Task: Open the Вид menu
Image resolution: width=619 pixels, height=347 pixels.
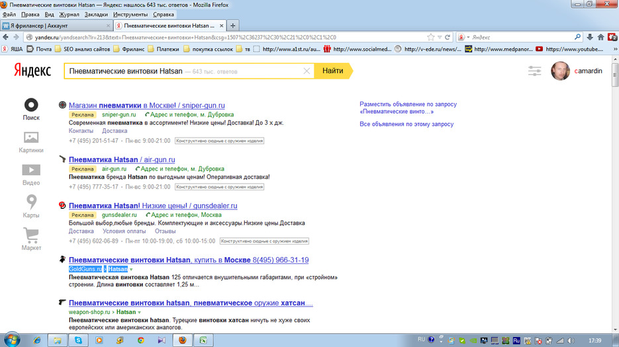Action: [49, 14]
